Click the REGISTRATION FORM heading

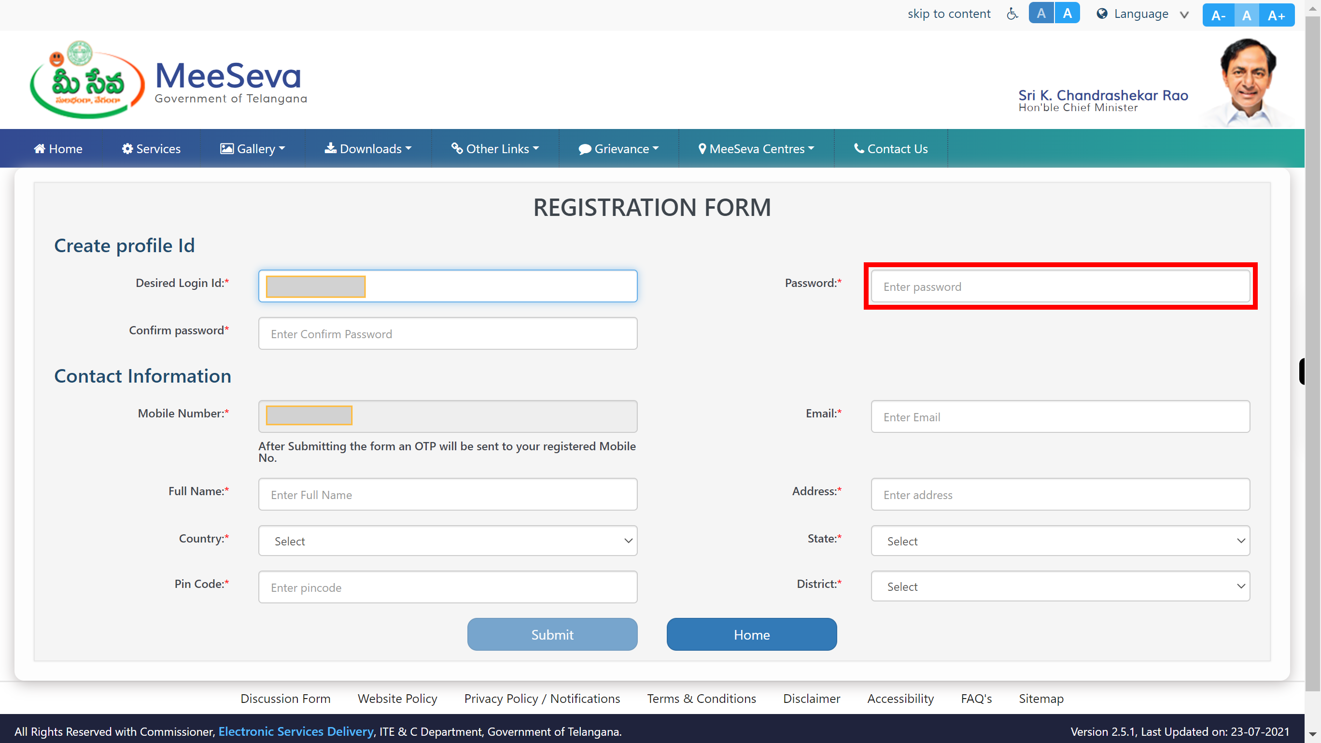coord(652,207)
